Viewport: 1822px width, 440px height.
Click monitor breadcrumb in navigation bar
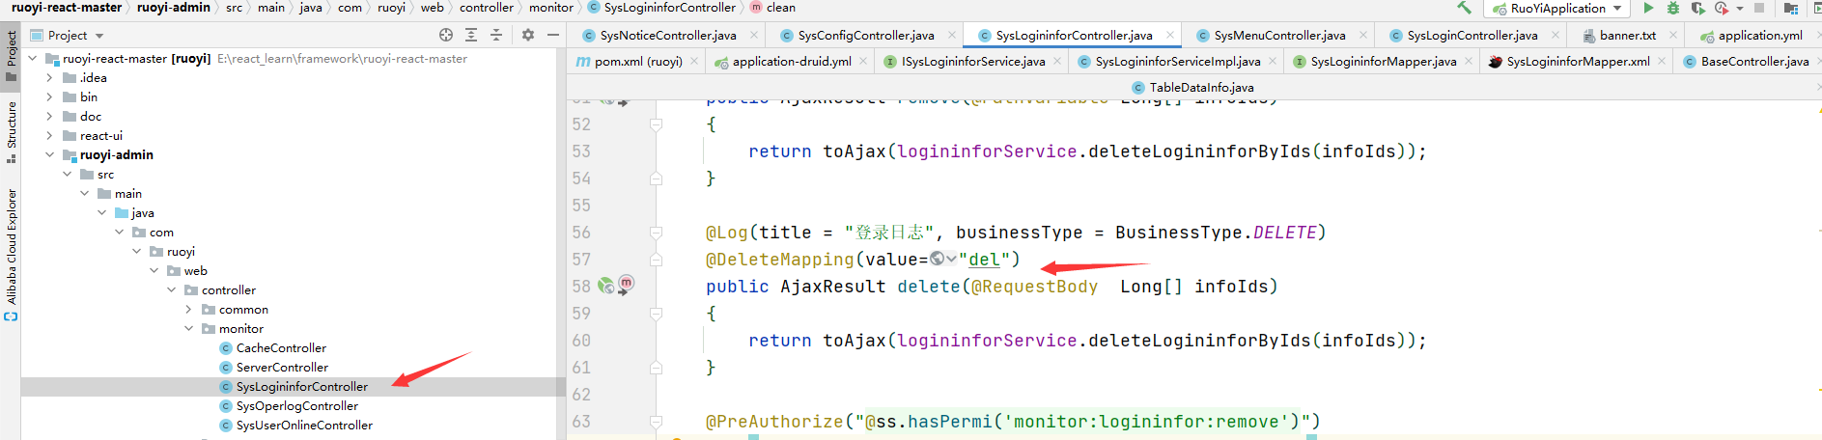click(551, 8)
